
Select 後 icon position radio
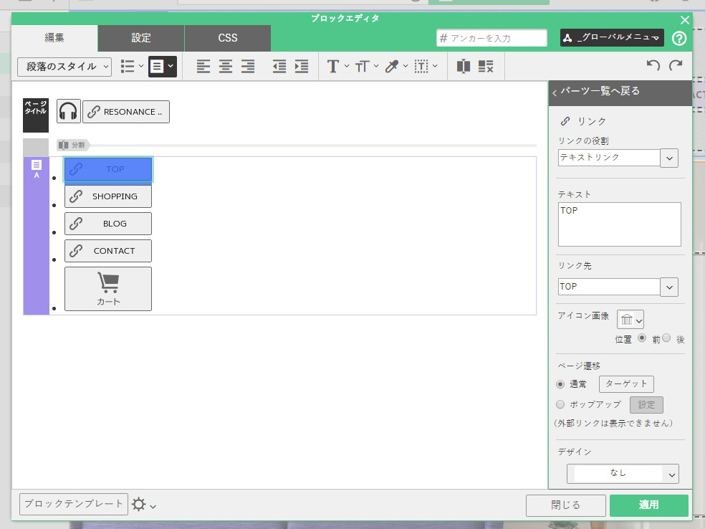click(x=666, y=338)
